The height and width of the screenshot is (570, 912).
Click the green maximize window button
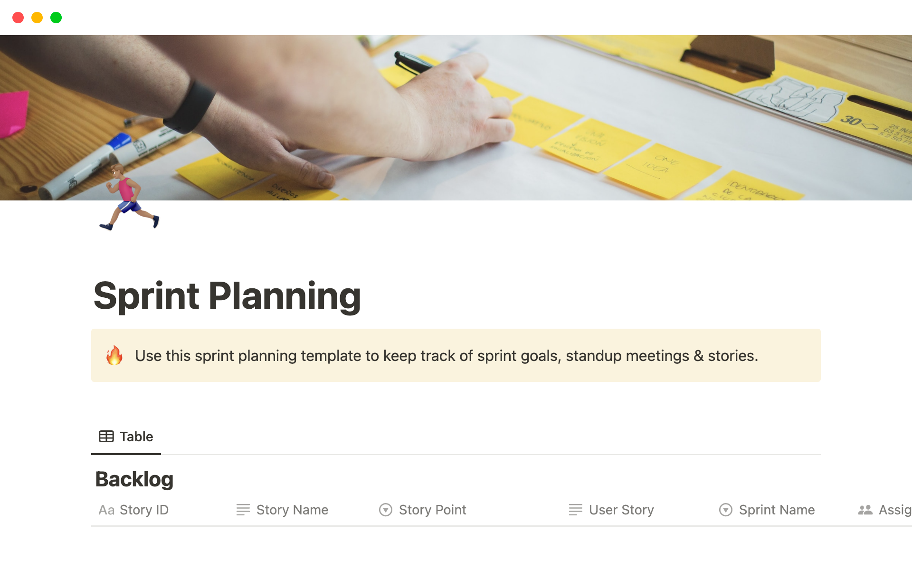point(56,18)
